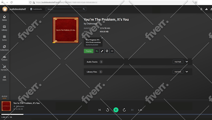Click the 909.09 MB size value
Viewport: 212px width, 120px height.
[104, 32]
